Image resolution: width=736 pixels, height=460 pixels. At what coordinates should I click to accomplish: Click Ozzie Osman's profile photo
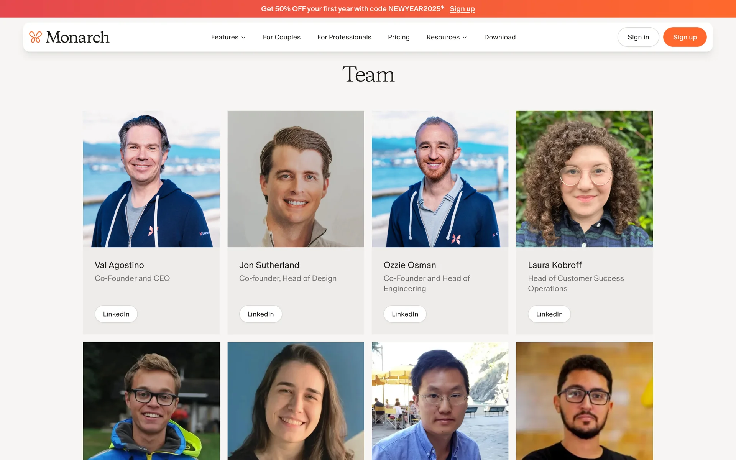point(440,179)
